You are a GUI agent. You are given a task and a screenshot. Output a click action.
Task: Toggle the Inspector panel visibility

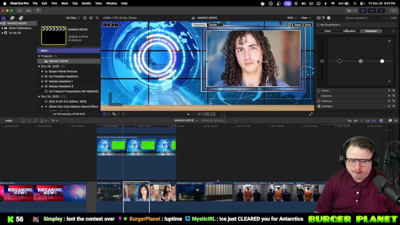[x=381, y=11]
